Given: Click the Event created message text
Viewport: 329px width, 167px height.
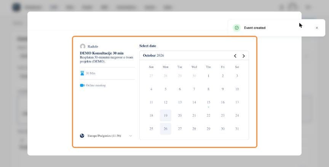Looking at the screenshot, I should coord(255,28).
